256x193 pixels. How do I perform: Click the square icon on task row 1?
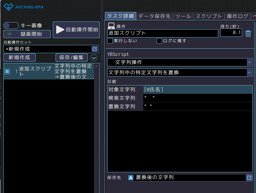pos(7,71)
